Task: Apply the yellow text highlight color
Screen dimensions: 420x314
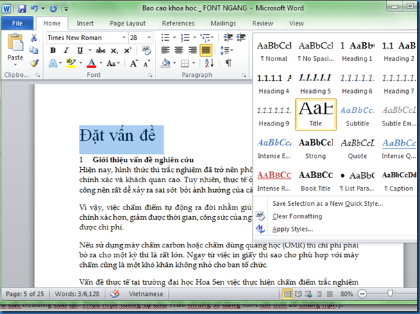Action: tap(71, 63)
